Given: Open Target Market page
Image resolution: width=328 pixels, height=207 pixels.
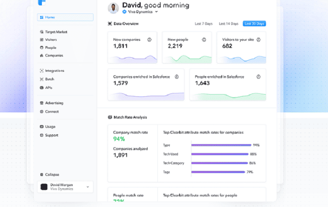Looking at the screenshot, I should tap(56, 32).
